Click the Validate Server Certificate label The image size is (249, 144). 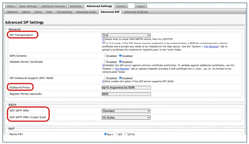tap(26, 62)
